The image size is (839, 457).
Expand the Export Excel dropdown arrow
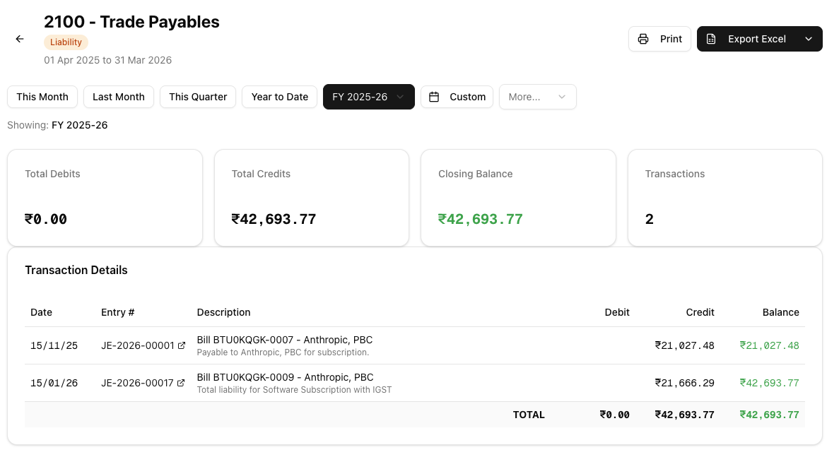click(x=809, y=40)
